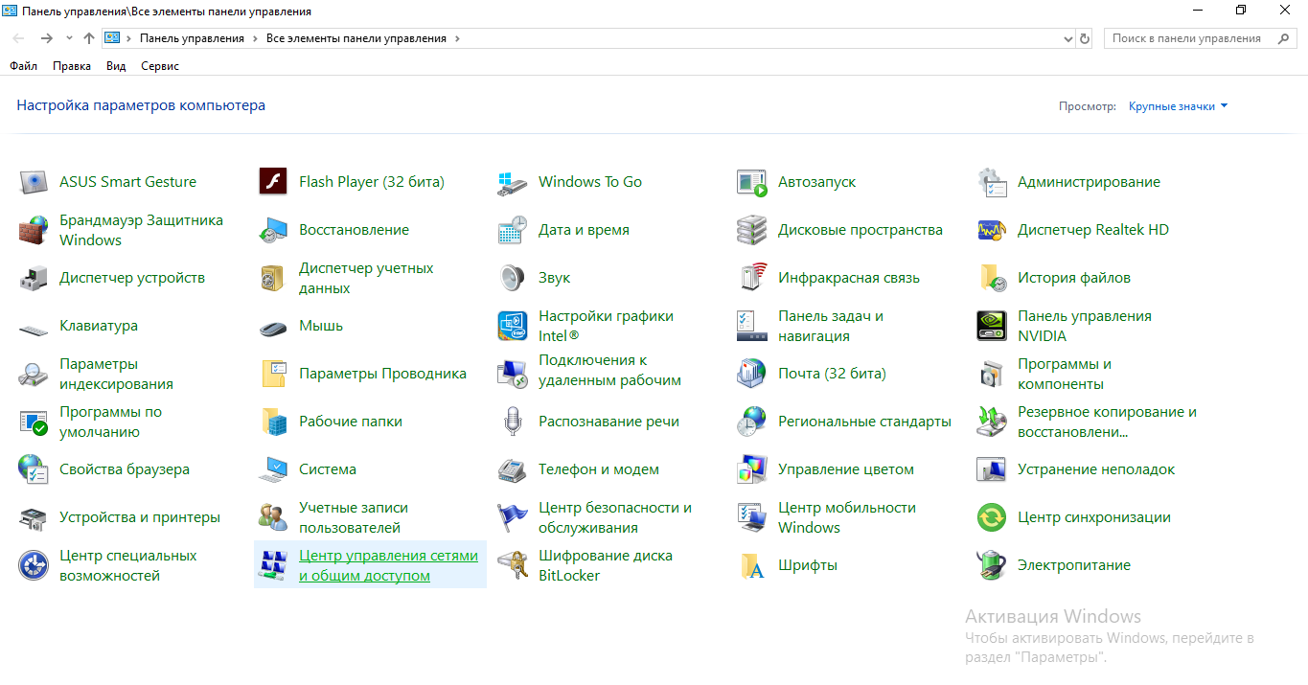1308x685 pixels.
Task: Open the Звук speaker icon
Action: click(513, 278)
